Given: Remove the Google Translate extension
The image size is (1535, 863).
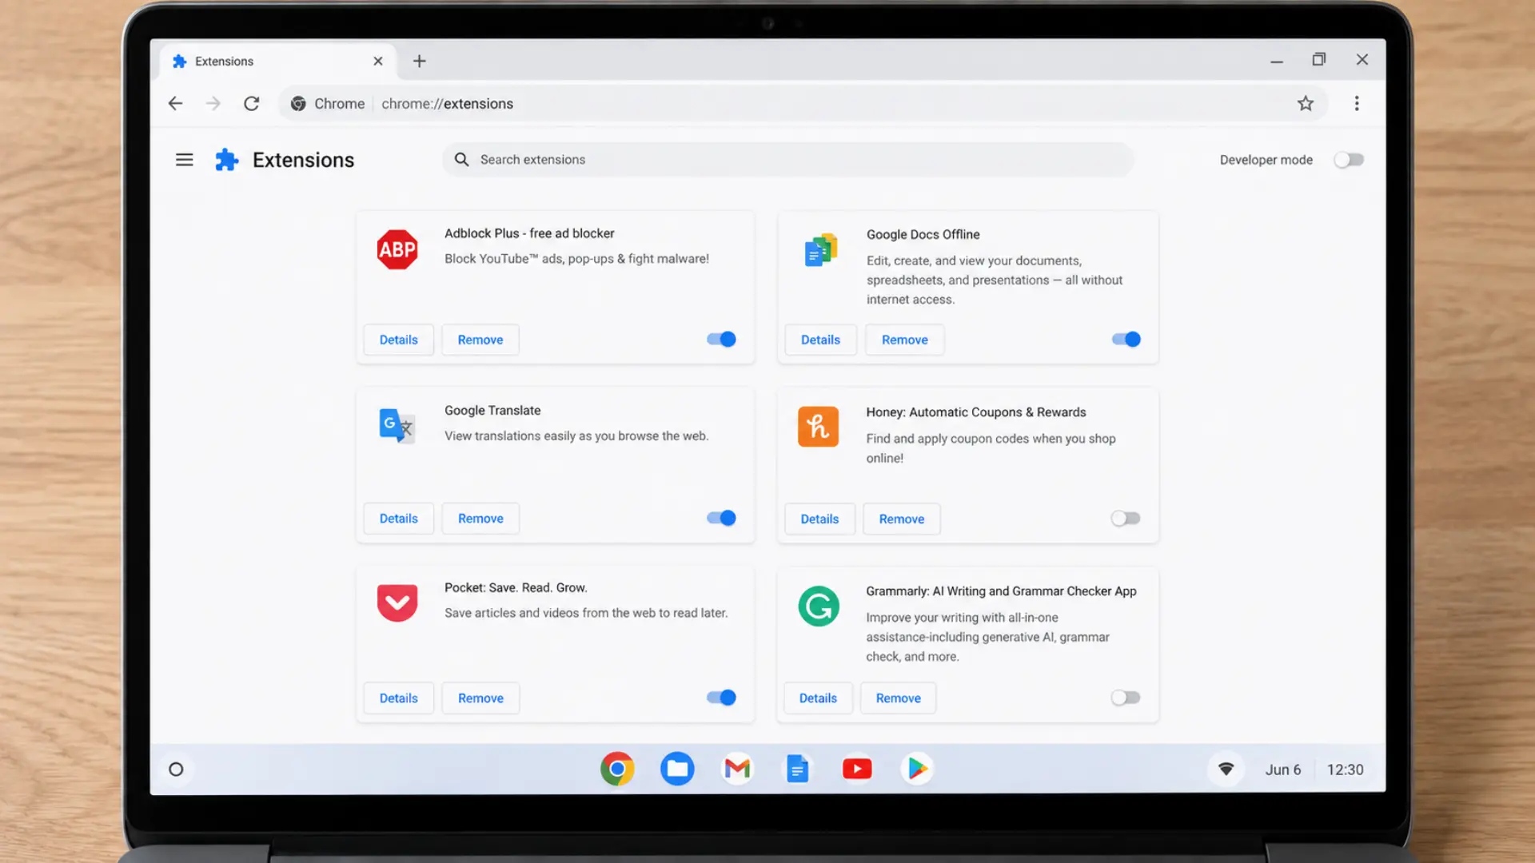Looking at the screenshot, I should click(x=480, y=519).
